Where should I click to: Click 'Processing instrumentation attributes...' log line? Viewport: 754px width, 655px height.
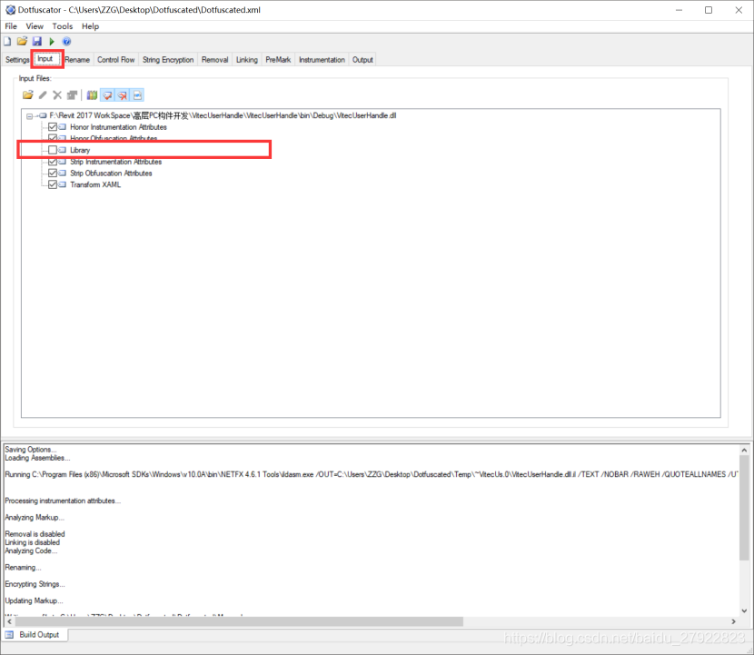click(x=63, y=501)
